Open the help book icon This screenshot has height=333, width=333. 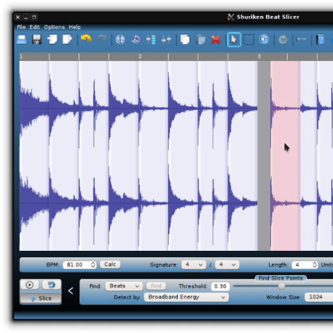pyautogui.click(x=320, y=39)
